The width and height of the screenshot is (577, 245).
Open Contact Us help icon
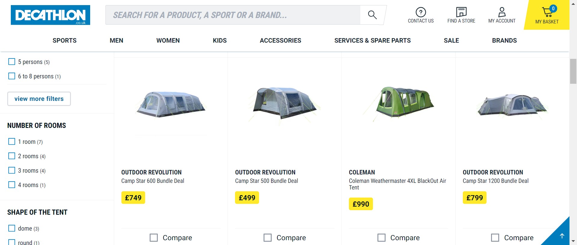coord(420,12)
